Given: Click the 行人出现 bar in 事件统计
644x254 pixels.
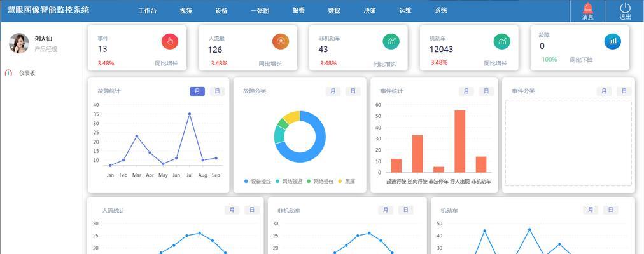Looking at the screenshot, I should tap(460, 142).
